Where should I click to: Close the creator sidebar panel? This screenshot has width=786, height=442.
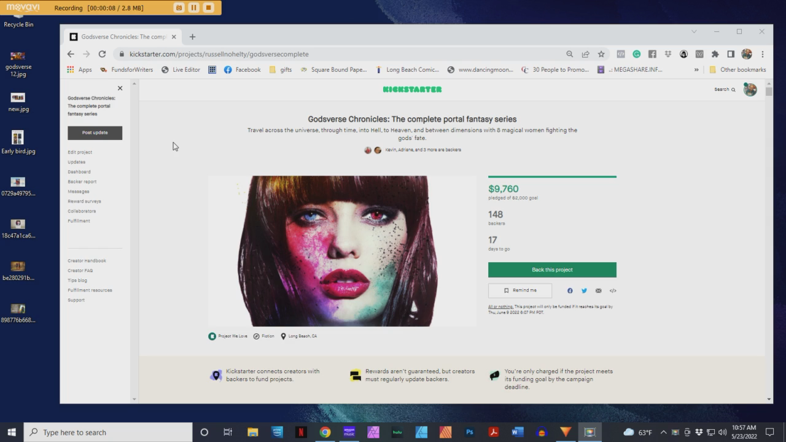(x=120, y=88)
